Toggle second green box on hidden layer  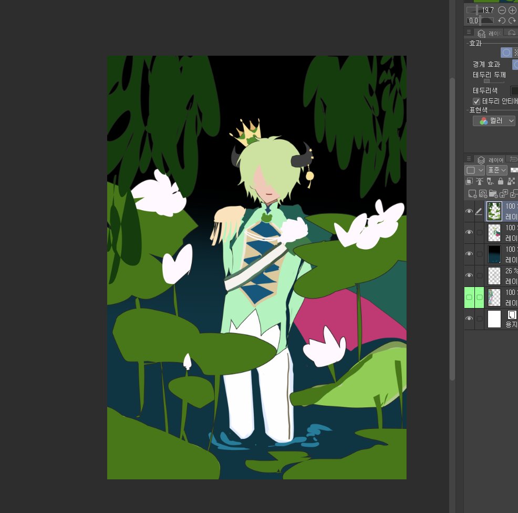click(479, 297)
